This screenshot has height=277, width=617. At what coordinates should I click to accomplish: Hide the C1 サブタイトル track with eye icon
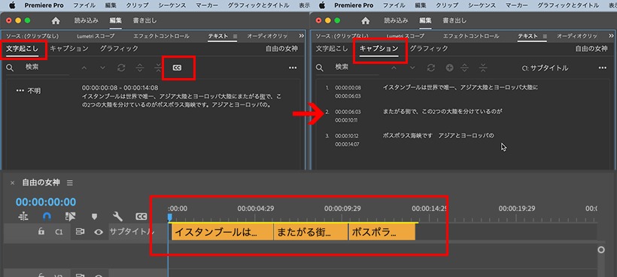tap(99, 232)
